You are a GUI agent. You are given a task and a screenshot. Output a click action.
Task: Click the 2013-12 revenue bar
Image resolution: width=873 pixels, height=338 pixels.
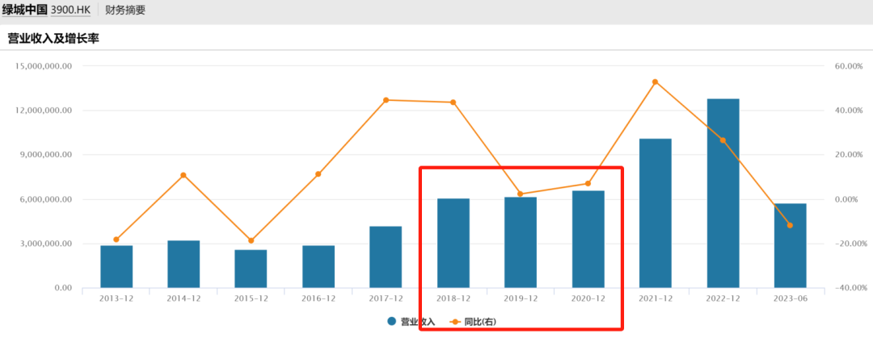[x=116, y=266]
